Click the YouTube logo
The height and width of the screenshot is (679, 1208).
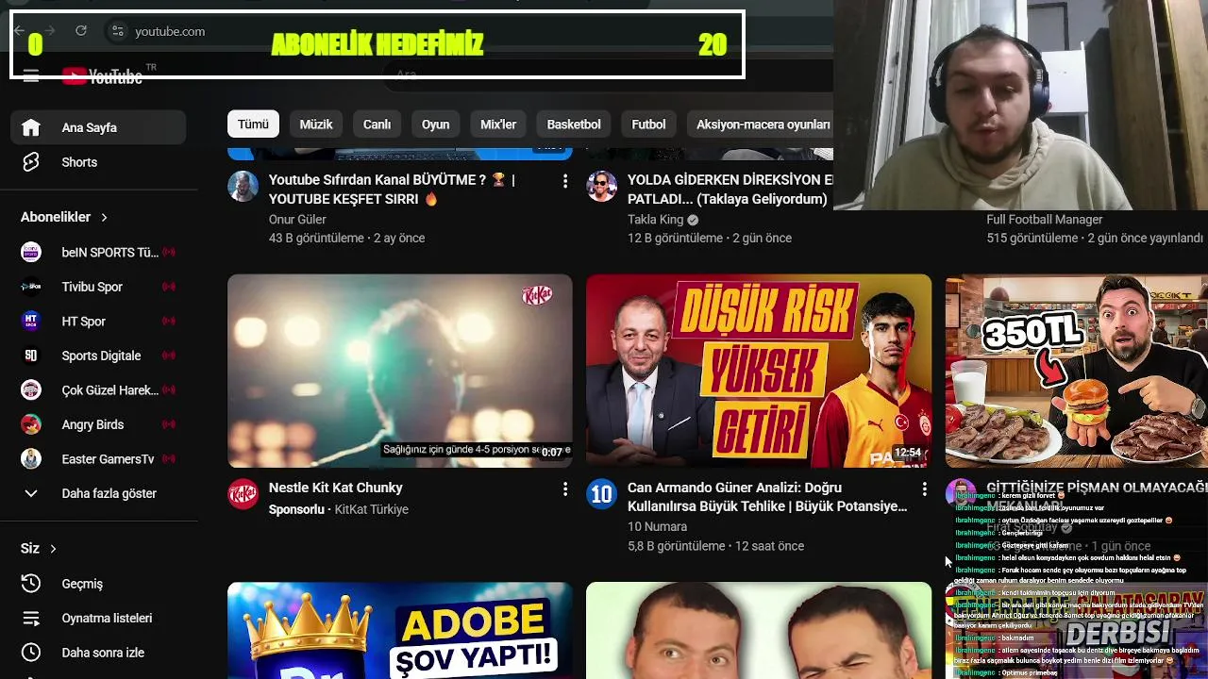point(102,76)
